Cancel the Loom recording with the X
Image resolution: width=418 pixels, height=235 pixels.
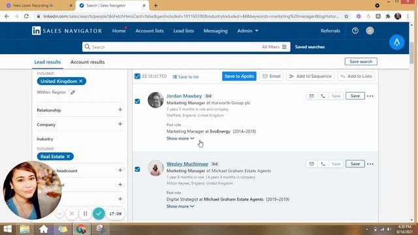72,213
